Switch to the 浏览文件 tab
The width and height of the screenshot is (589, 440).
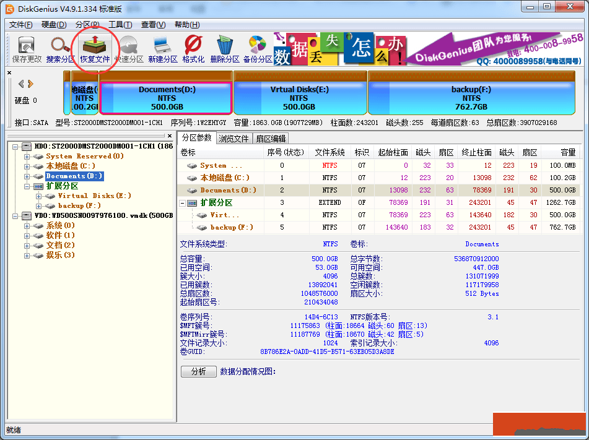(233, 139)
